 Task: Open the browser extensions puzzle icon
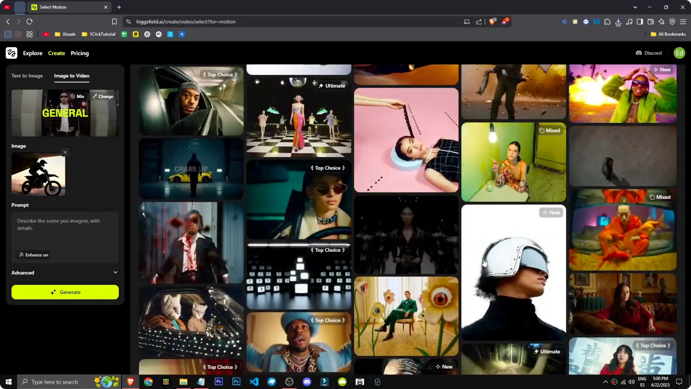pos(608,22)
